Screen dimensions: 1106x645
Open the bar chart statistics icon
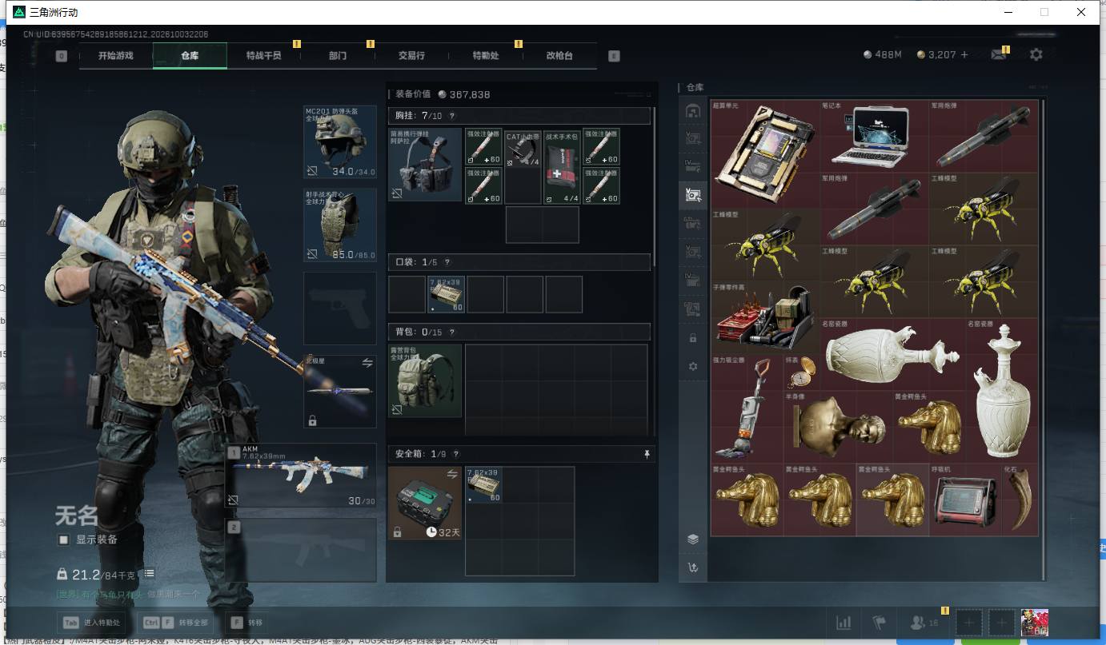(x=844, y=623)
